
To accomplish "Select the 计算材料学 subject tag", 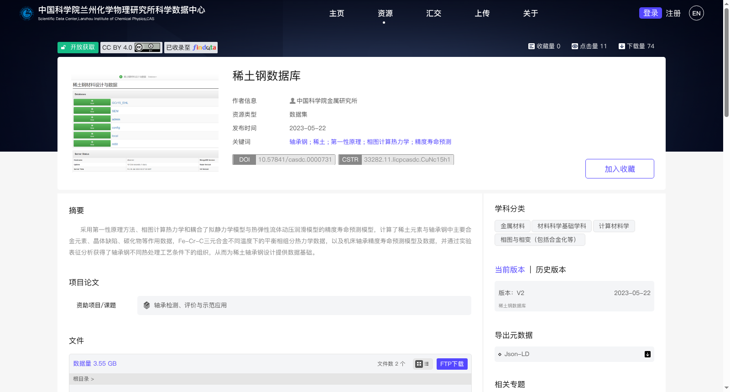I will coord(614,226).
